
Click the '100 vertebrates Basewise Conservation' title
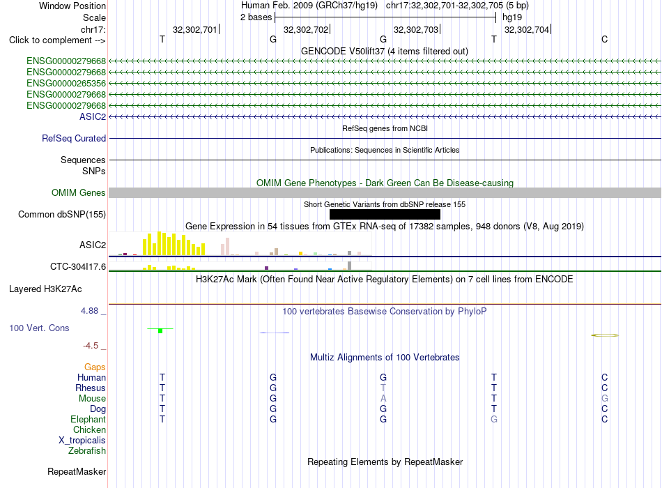[x=385, y=312]
